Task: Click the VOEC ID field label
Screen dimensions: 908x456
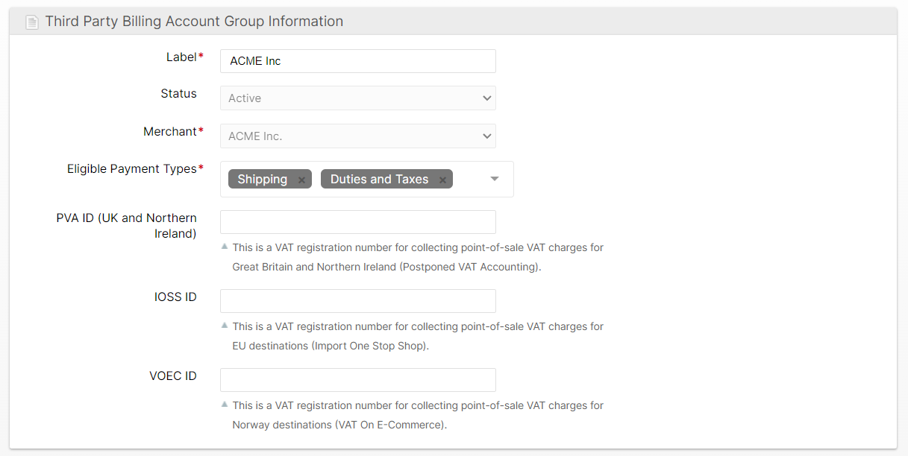Action: [x=172, y=376]
